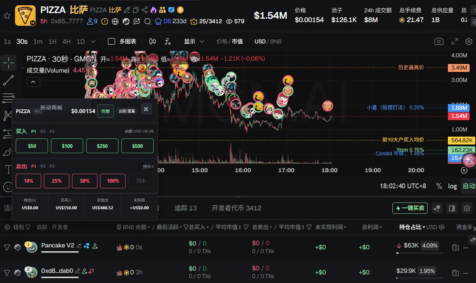Screen dimensions: 476x283
Task: Open the warning exclamation icon
Action: [x=105, y=21]
